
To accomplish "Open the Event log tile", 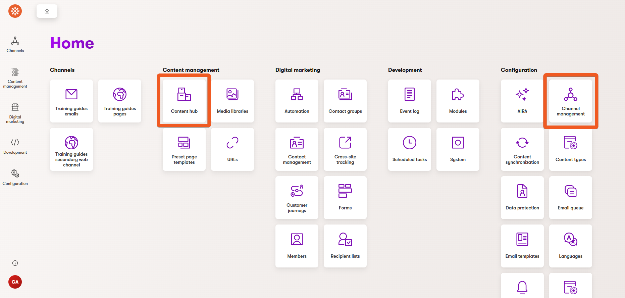I will (x=410, y=101).
